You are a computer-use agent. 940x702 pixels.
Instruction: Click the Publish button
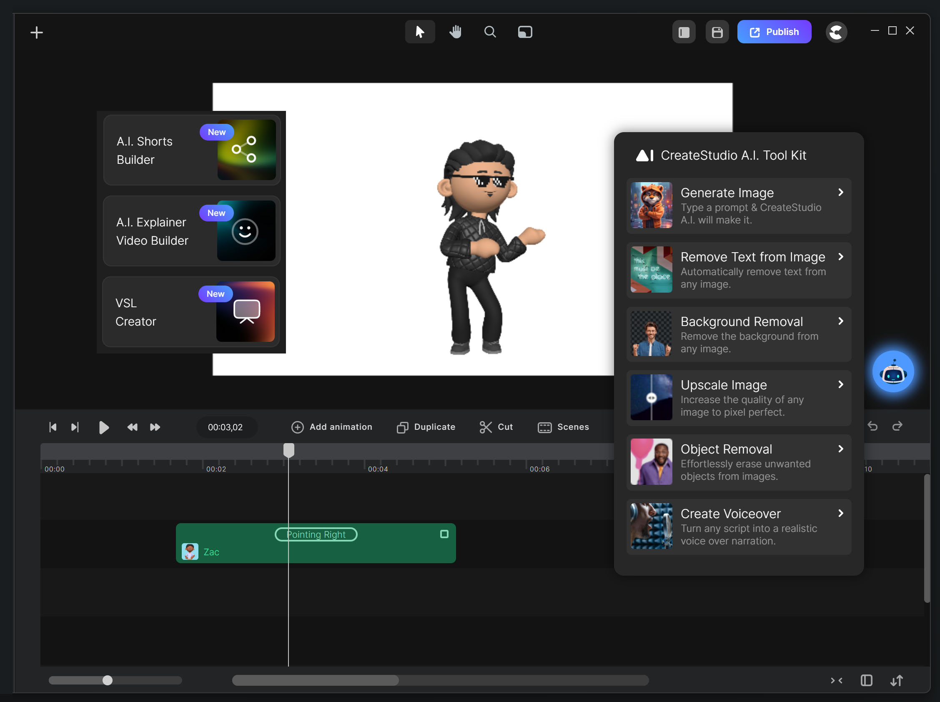[x=774, y=32]
